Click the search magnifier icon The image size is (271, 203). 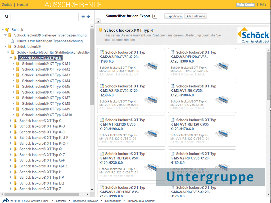[7, 17]
